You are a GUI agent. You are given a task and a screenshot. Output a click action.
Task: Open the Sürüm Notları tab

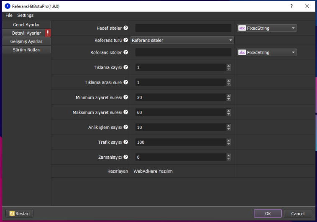26,50
